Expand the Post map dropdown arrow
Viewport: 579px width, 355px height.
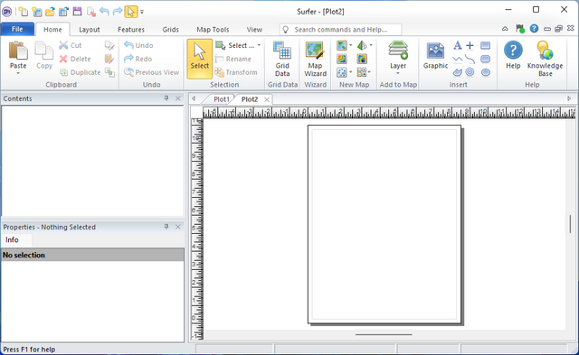pyautogui.click(x=351, y=72)
